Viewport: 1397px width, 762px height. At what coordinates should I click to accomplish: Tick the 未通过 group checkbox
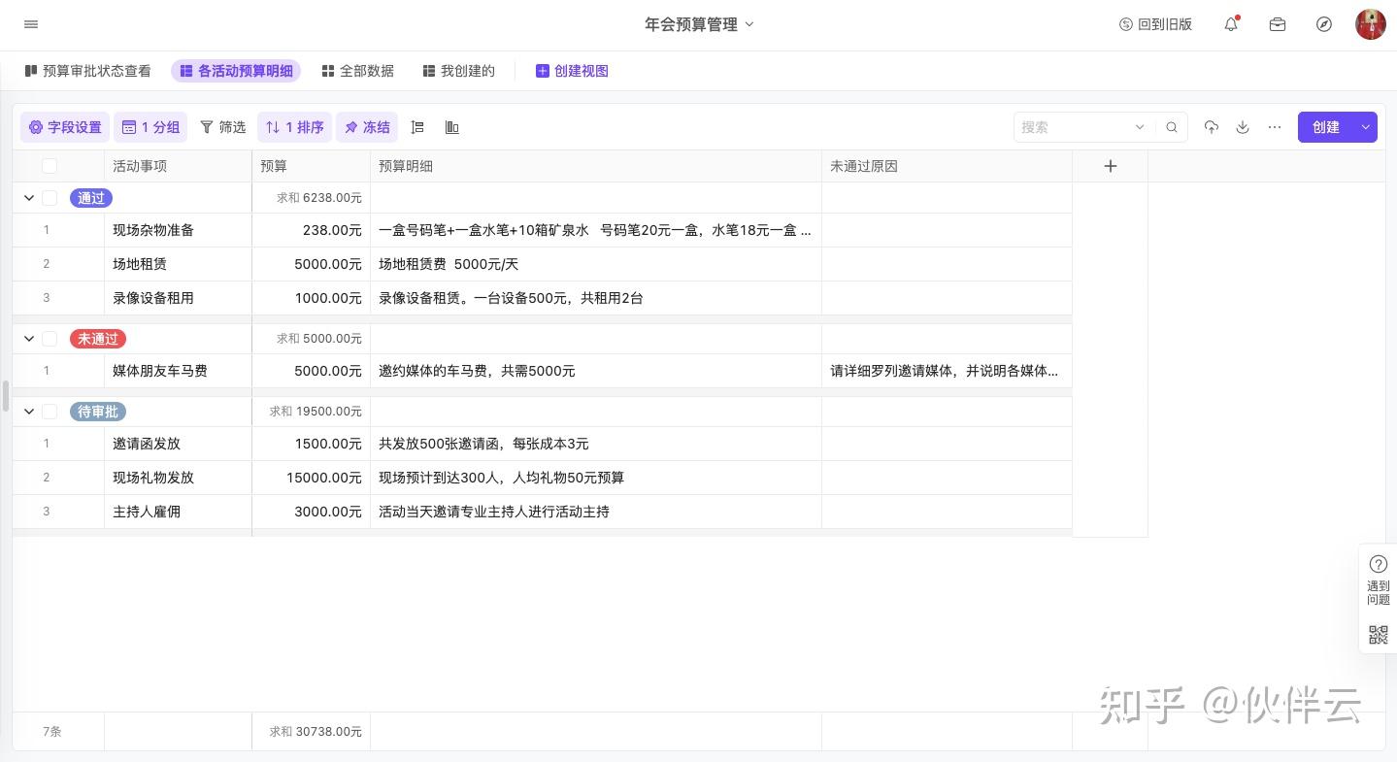pos(50,339)
